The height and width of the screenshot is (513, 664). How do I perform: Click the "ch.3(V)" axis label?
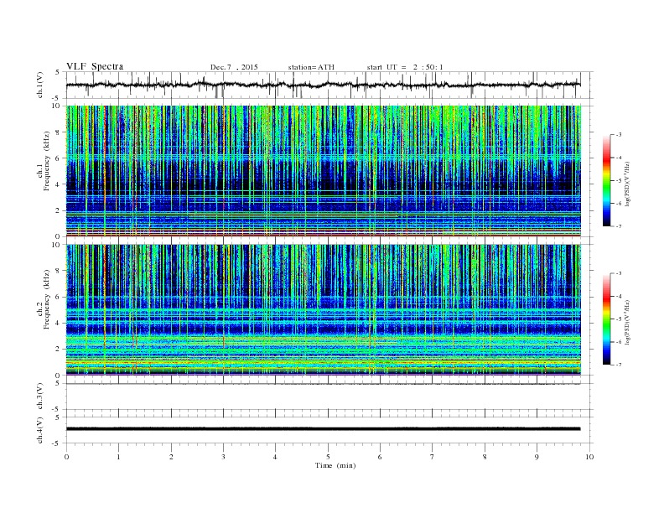click(x=40, y=396)
